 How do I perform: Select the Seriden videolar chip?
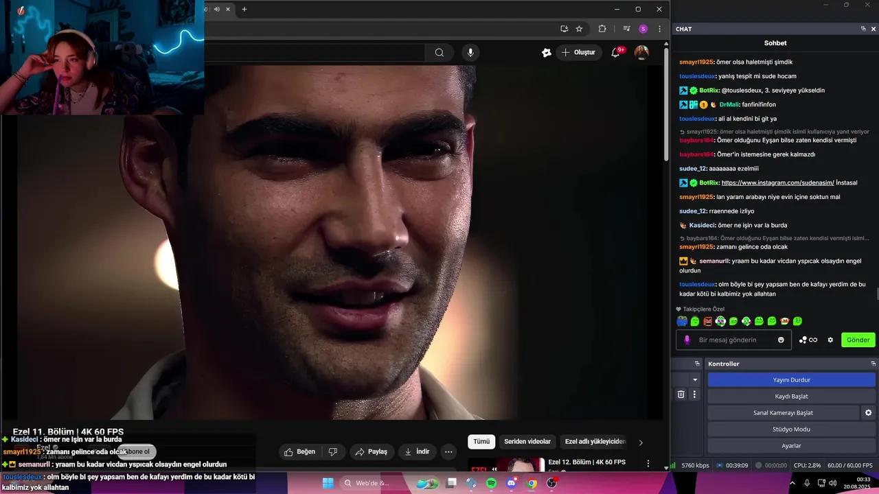[x=527, y=442]
